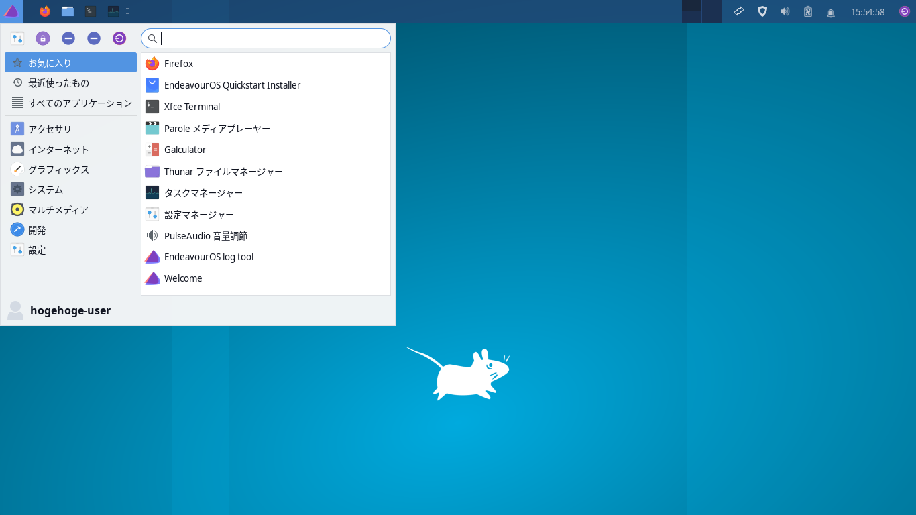The height and width of the screenshot is (515, 916).
Task: Open settings manager icon in menu header
Action: coord(17,38)
